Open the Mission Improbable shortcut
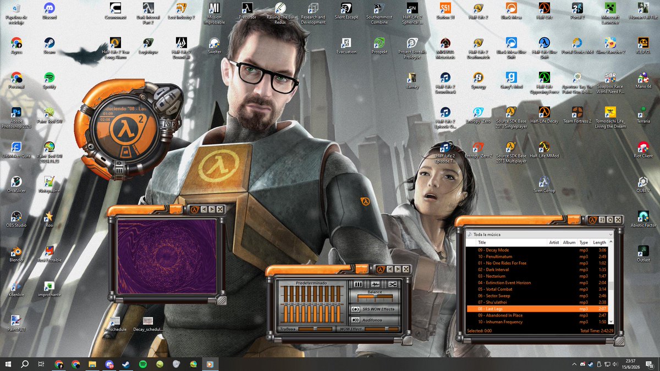Viewport: 660px width, 371px height. tap(215, 13)
